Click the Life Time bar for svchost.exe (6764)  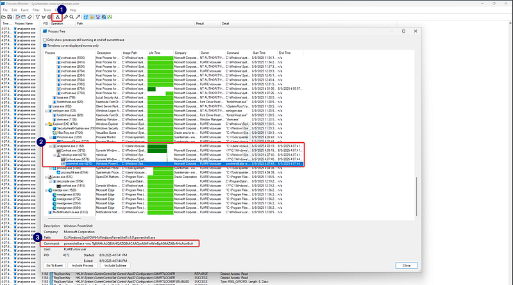coord(151,89)
